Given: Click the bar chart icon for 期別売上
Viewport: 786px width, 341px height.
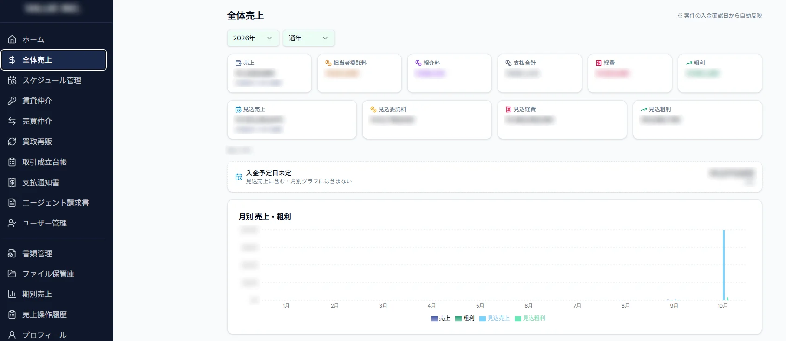Looking at the screenshot, I should [x=12, y=294].
